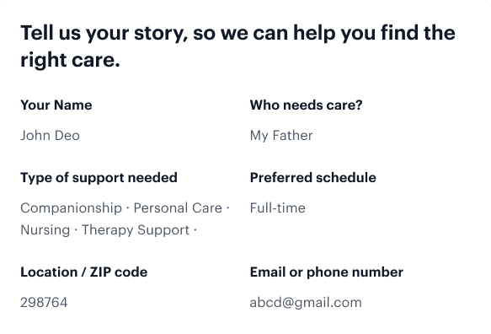Select the Who needs care field
Screen dimensions: 491x334
coord(355,136)
